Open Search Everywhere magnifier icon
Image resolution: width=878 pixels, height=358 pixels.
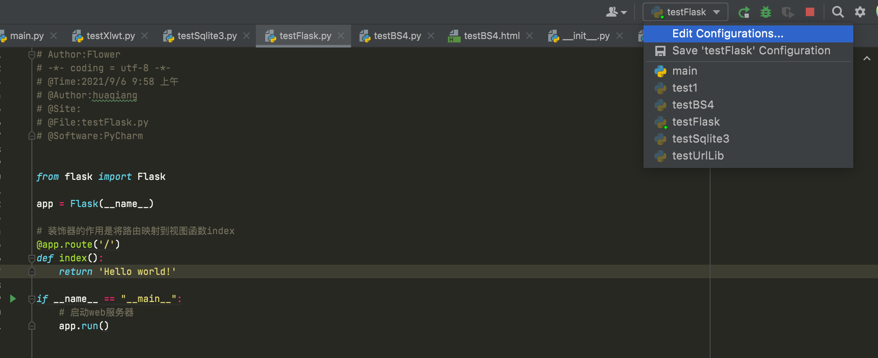[x=838, y=12]
